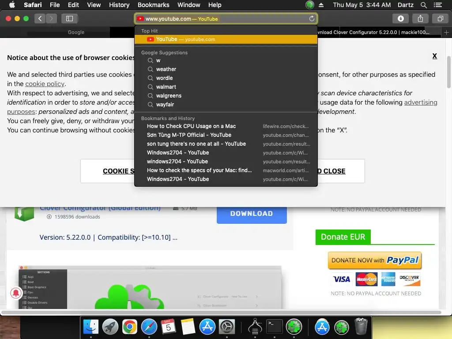Open the Apple menu

click(x=12, y=5)
